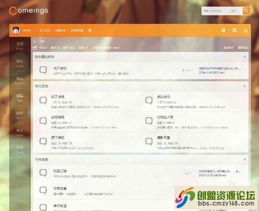Open the 便民信息 forum title
The image size is (259, 211).
pyautogui.click(x=58, y=138)
